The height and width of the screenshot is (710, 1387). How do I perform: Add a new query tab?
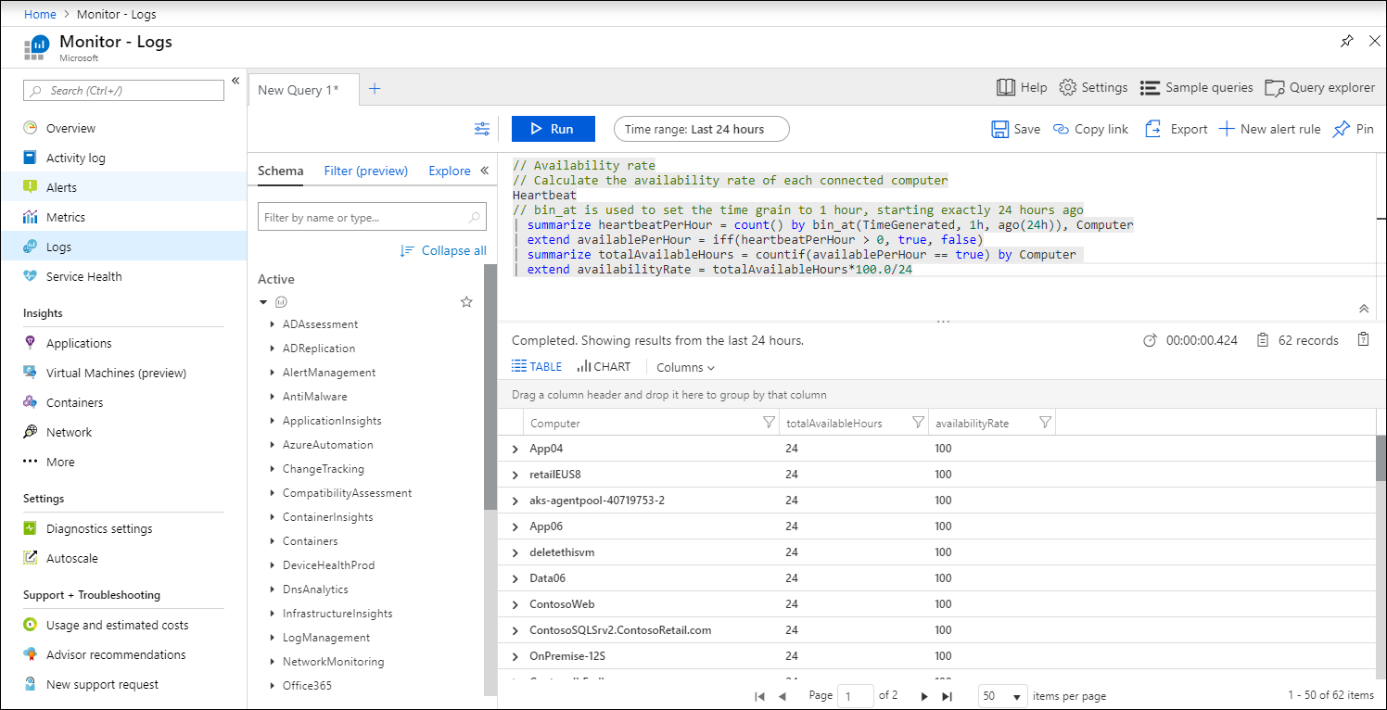coord(375,89)
